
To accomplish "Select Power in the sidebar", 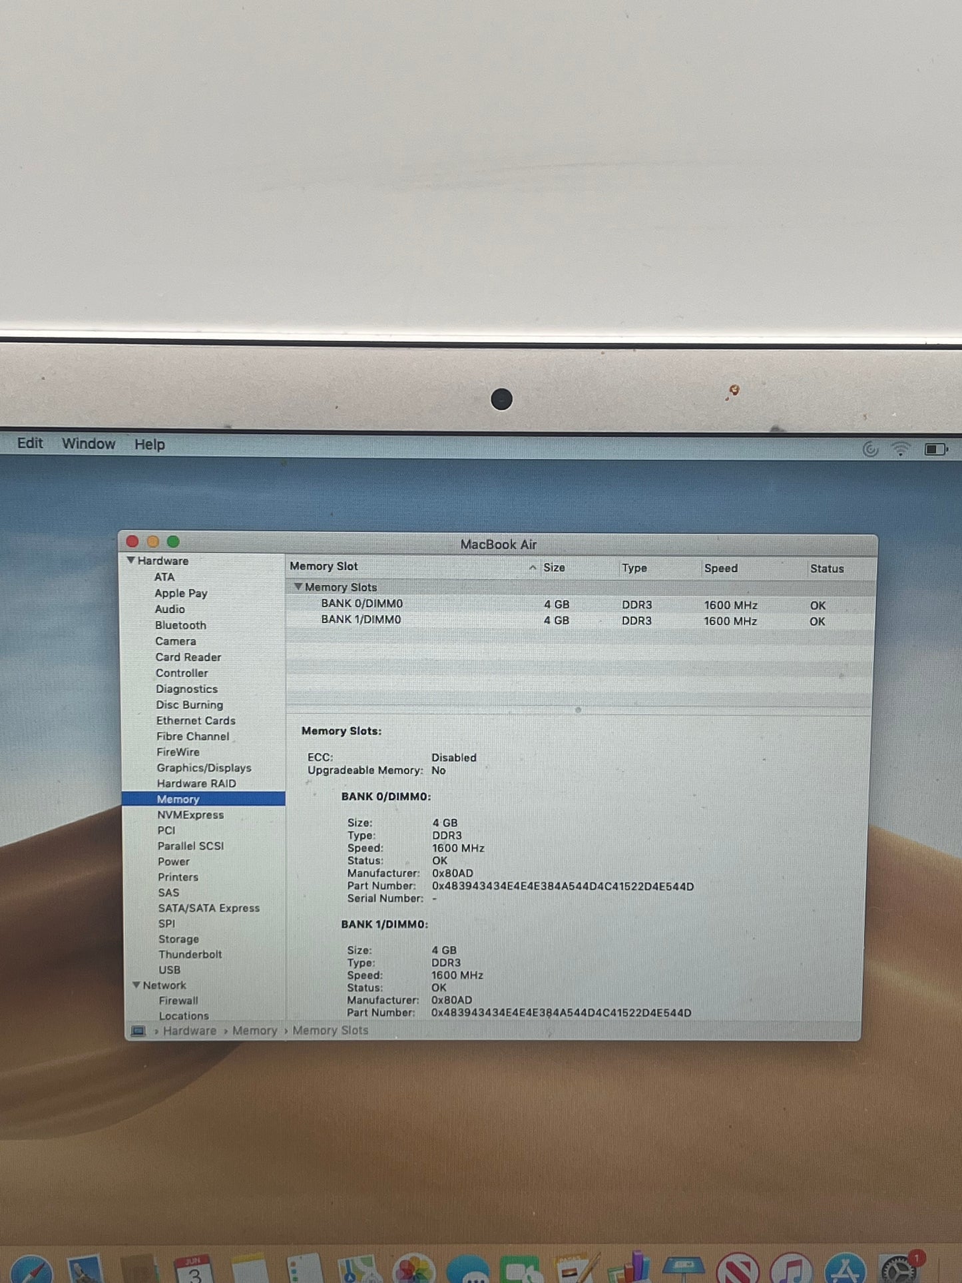I will tap(174, 862).
